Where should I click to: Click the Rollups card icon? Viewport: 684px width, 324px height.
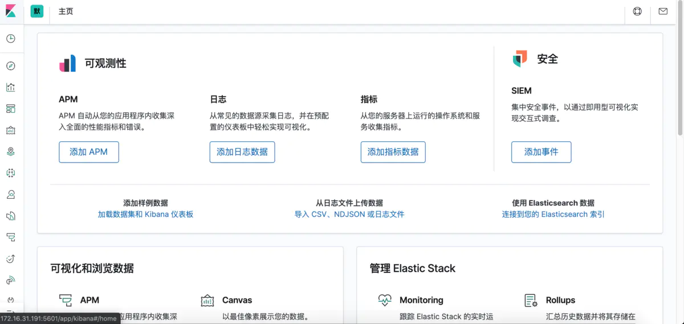[531, 301]
